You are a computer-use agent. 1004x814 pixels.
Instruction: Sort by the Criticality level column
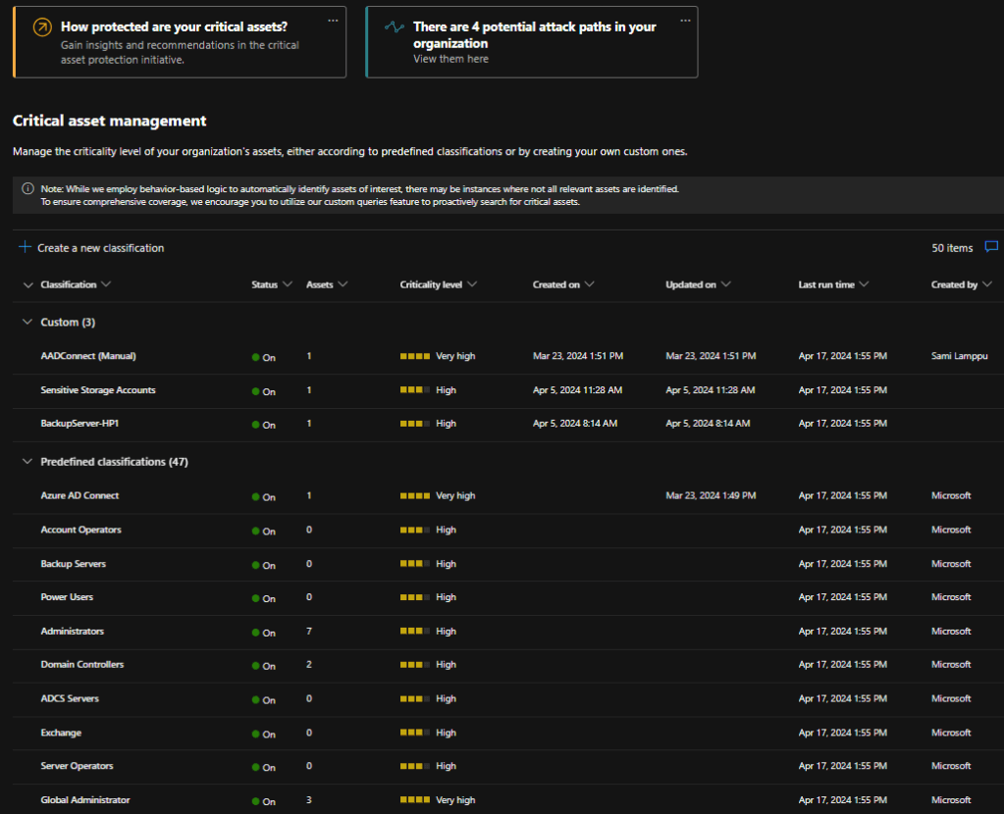point(431,284)
